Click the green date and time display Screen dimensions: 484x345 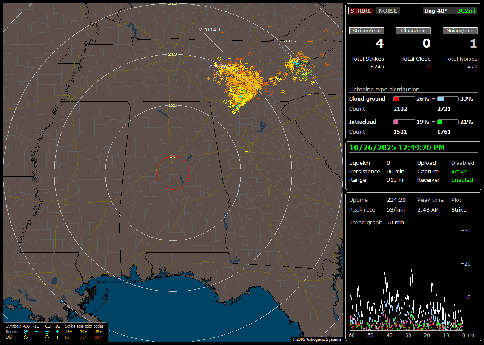(396, 147)
